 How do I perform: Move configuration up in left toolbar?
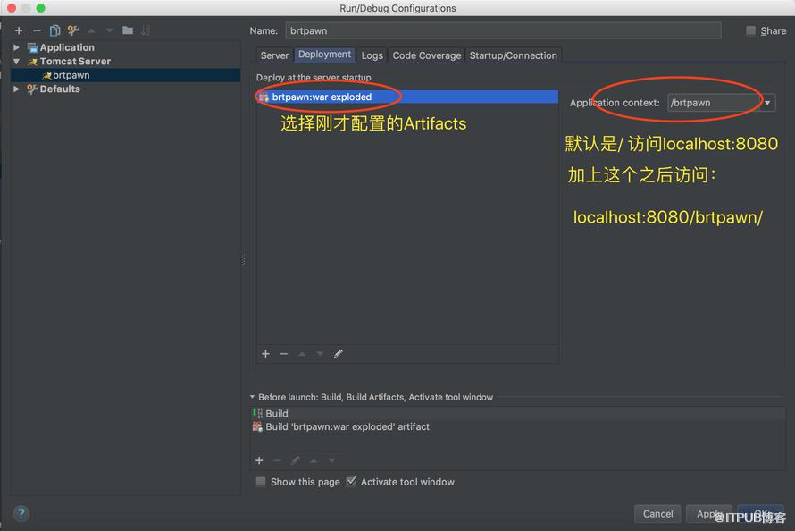(x=91, y=31)
